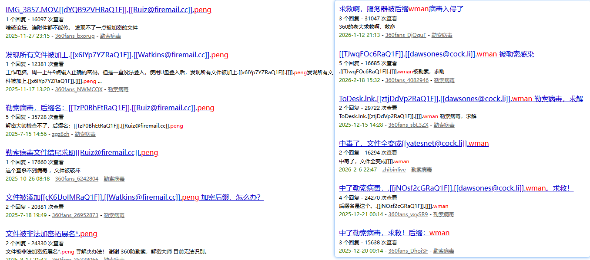This screenshot has height=260, width=590.
Task: Open post '发现所有文件被加上' with Watkins email
Action: coord(117,55)
